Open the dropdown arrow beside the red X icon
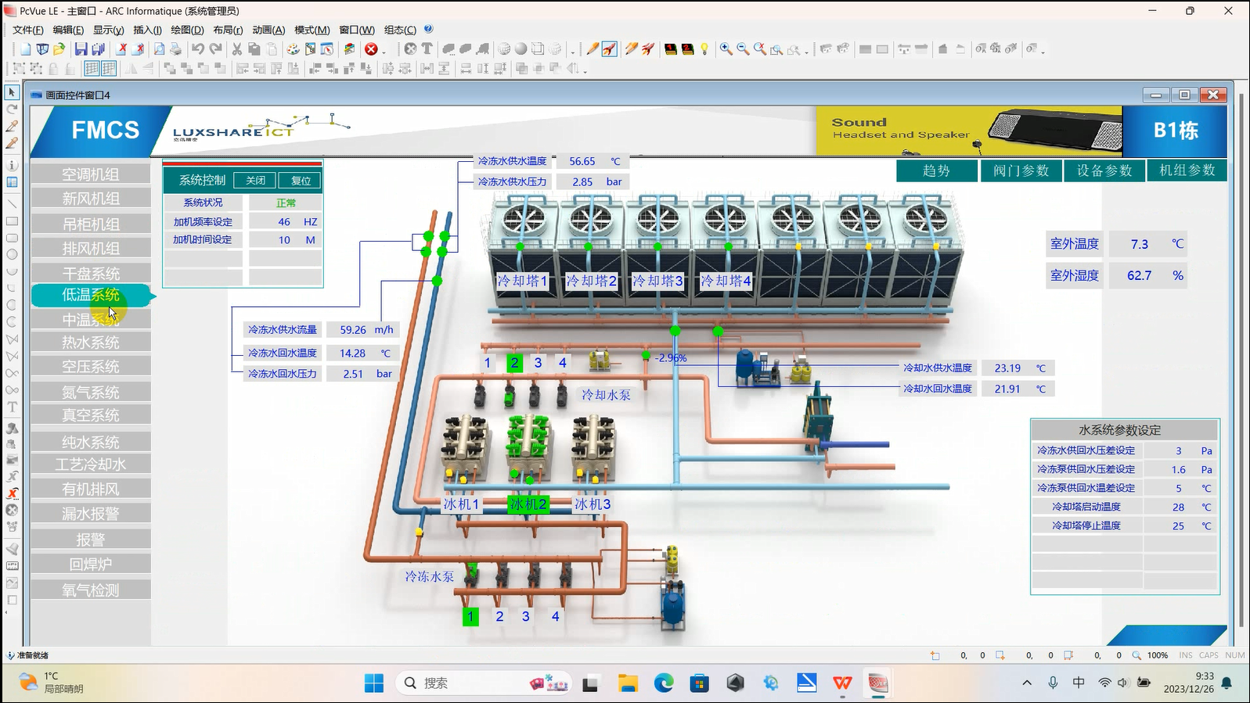The width and height of the screenshot is (1250, 703). pyautogui.click(x=384, y=52)
